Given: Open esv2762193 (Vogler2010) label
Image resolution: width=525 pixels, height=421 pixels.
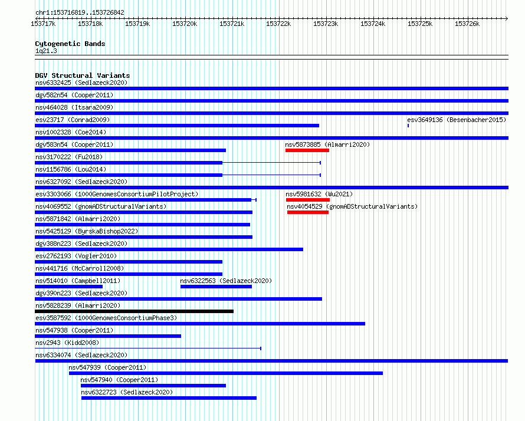Looking at the screenshot, I should coord(76,256).
